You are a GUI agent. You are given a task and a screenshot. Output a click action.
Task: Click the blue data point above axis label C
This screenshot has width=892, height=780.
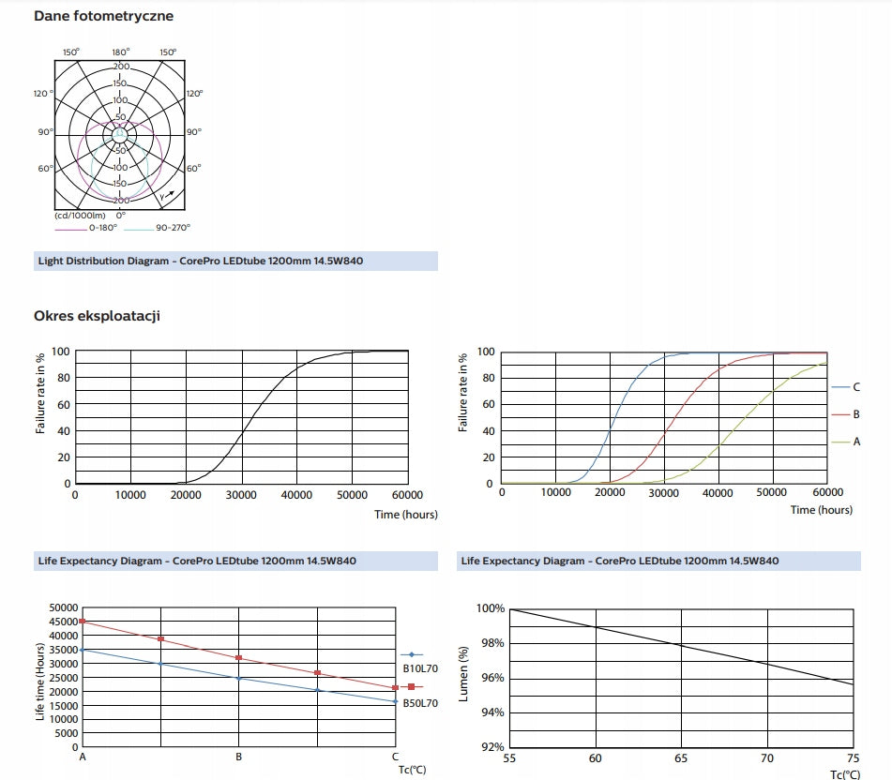pyautogui.click(x=395, y=701)
